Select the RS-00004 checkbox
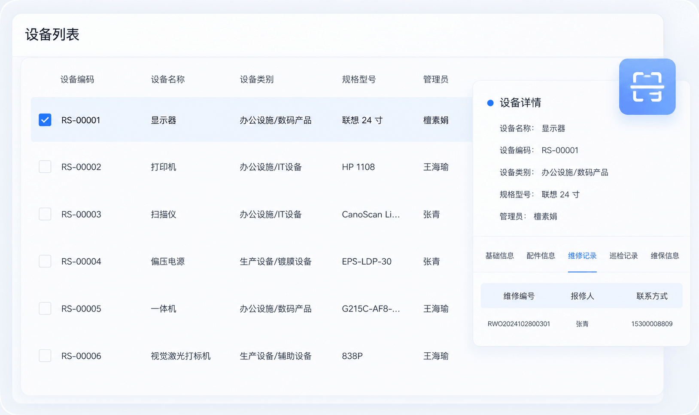This screenshot has width=699, height=415. (45, 261)
